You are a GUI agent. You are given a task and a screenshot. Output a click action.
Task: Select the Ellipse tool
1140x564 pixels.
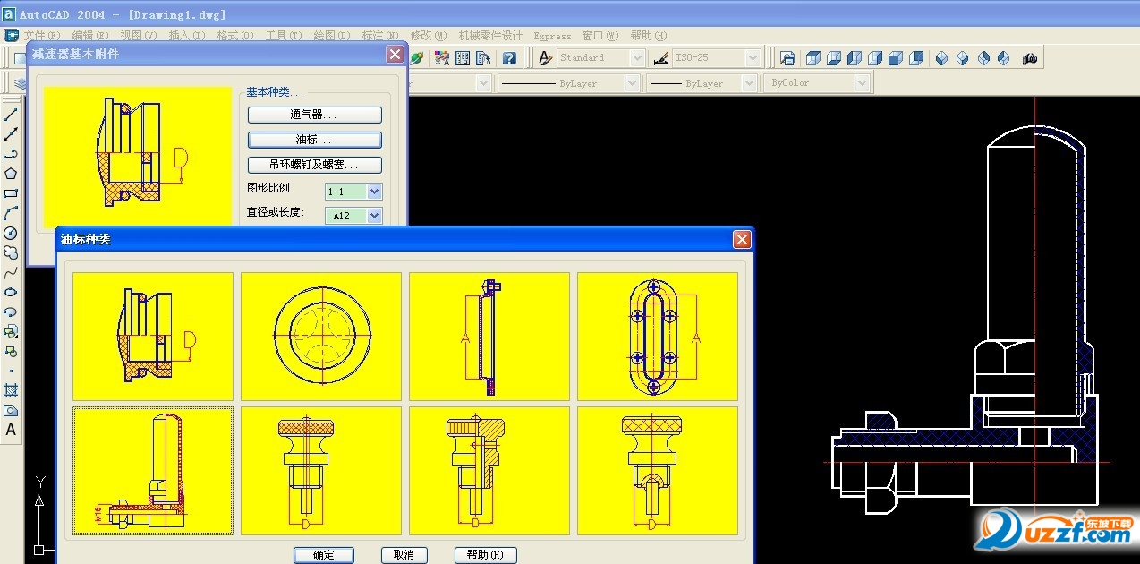point(11,292)
